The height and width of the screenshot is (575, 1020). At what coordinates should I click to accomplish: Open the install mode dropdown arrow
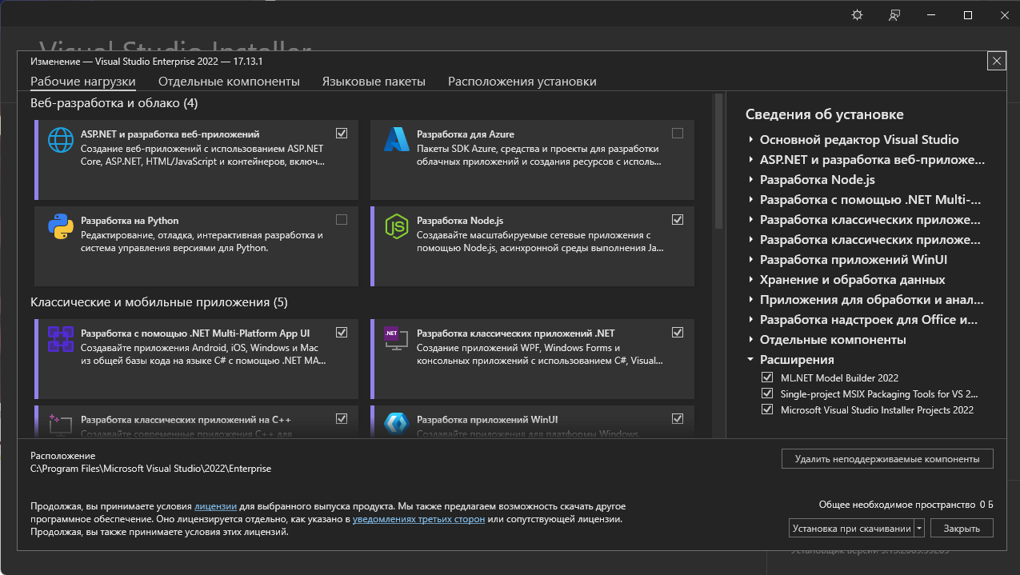tap(919, 529)
